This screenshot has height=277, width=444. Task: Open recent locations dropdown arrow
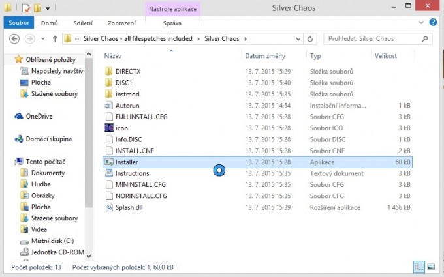[42, 38]
